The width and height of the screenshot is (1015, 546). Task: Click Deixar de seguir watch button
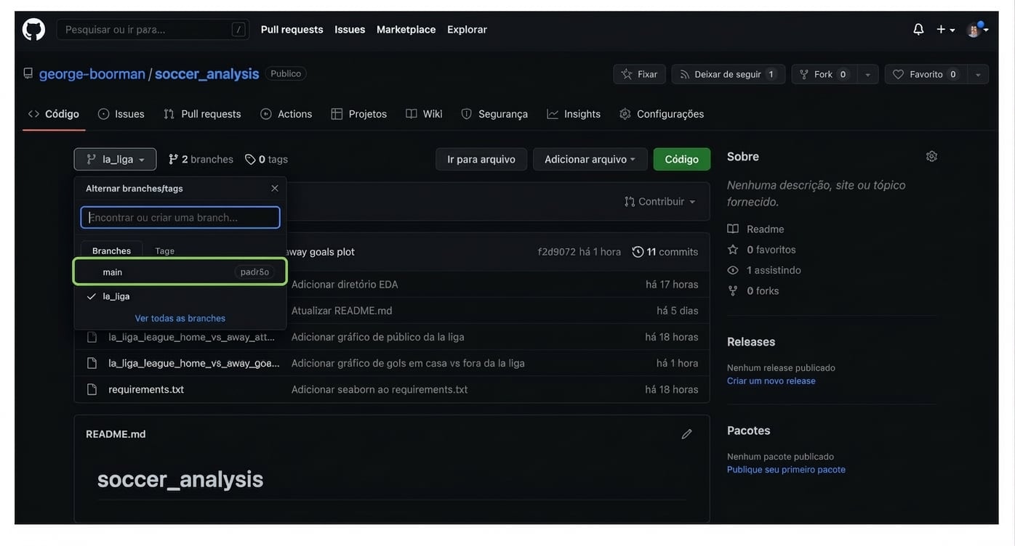pyautogui.click(x=728, y=74)
